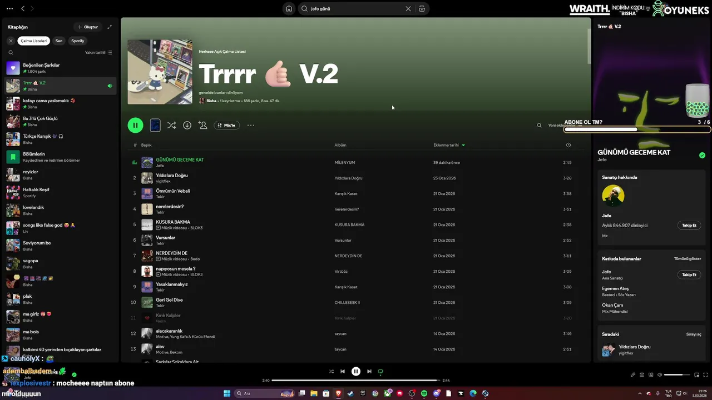Open the Sırayı aç queue link
The image size is (712, 400).
(694, 334)
